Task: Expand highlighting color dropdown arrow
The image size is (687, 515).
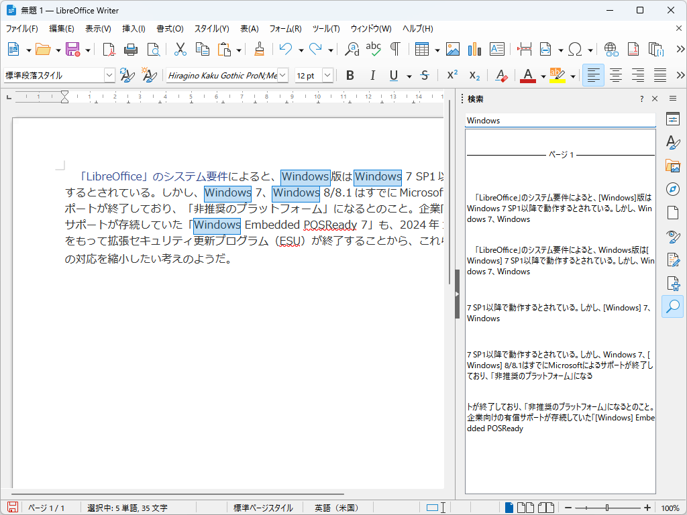Action: pos(573,76)
